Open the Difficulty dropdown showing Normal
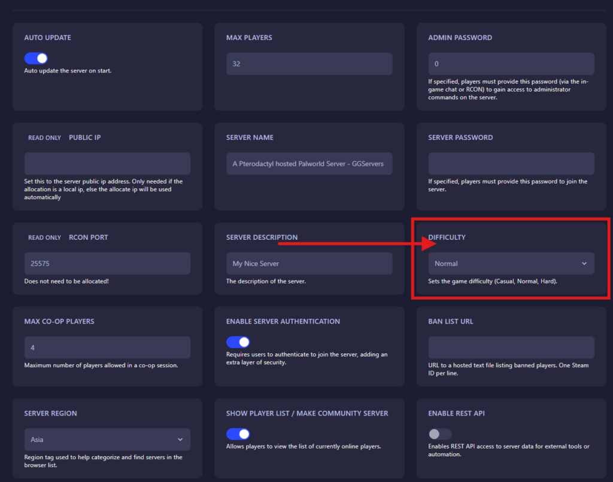 511,263
